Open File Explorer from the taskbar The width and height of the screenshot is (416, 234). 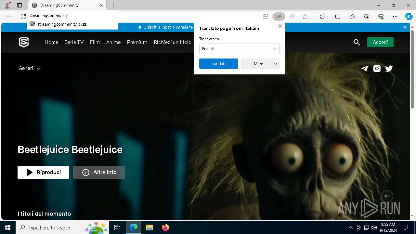point(149,227)
